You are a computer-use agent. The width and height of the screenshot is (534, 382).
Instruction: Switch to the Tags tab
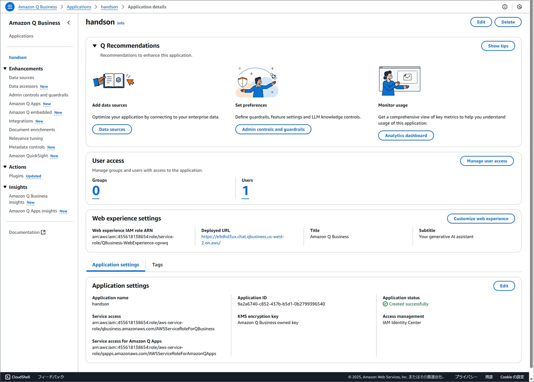pos(157,264)
